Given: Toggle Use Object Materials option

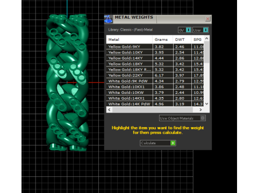Looking at the screenshot, I should pyautogui.click(x=182, y=118).
